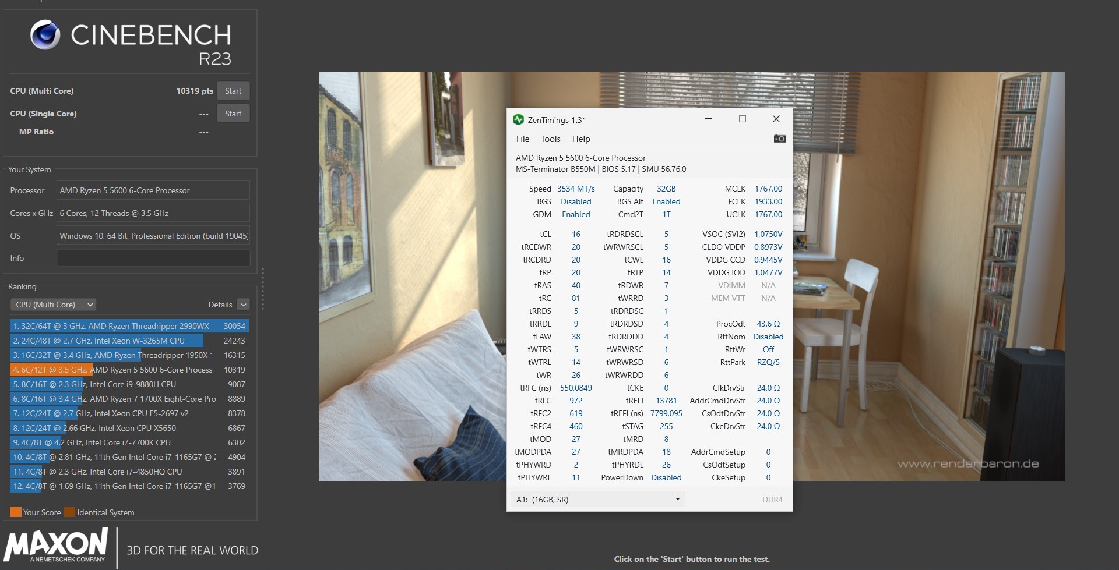Start the CPU Single Core test

pos(233,114)
